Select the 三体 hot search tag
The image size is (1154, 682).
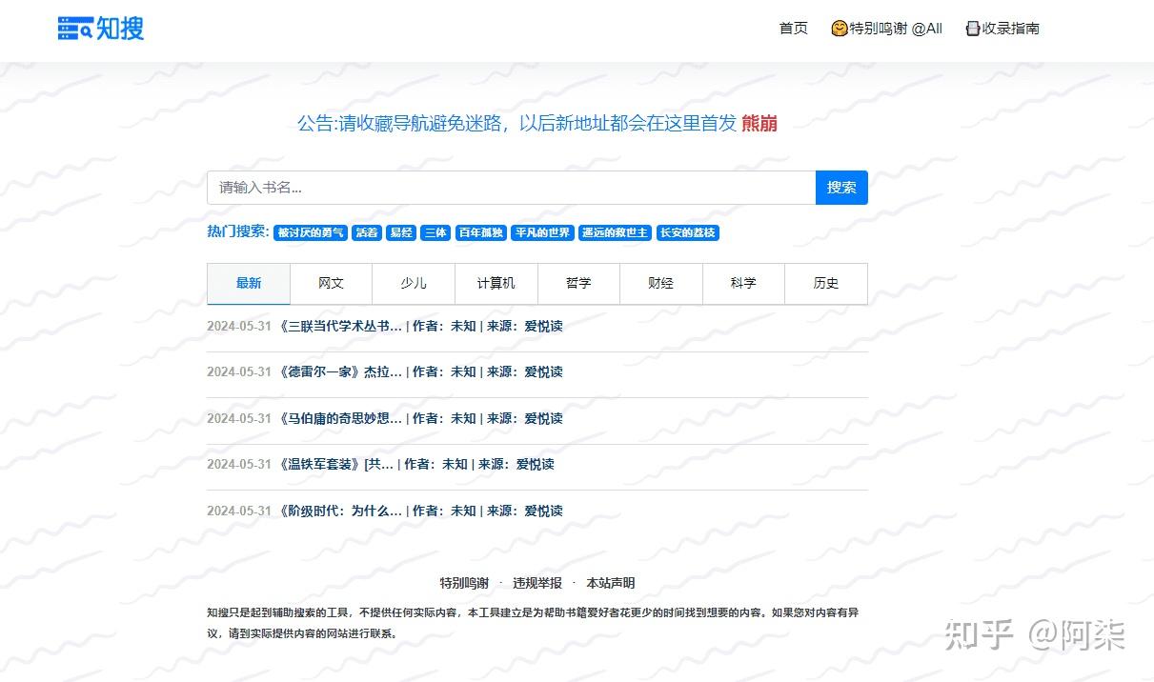click(435, 232)
